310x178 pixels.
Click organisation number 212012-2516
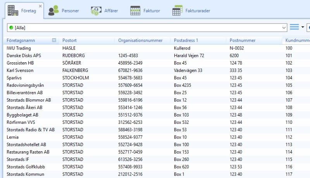[130, 174]
